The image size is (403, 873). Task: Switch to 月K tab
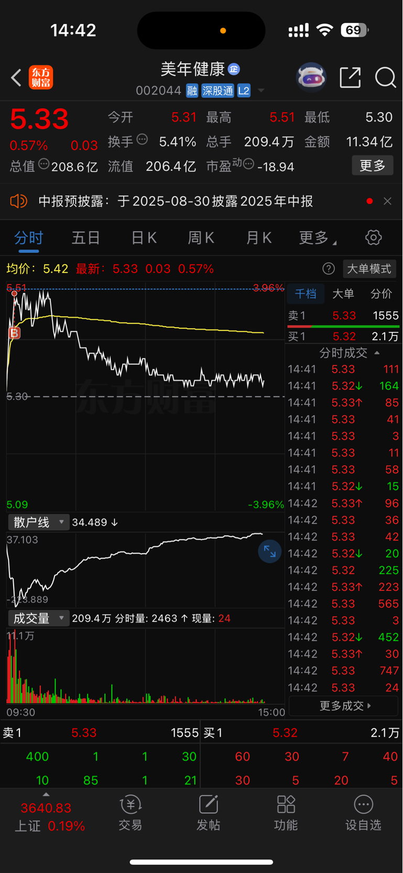click(259, 238)
